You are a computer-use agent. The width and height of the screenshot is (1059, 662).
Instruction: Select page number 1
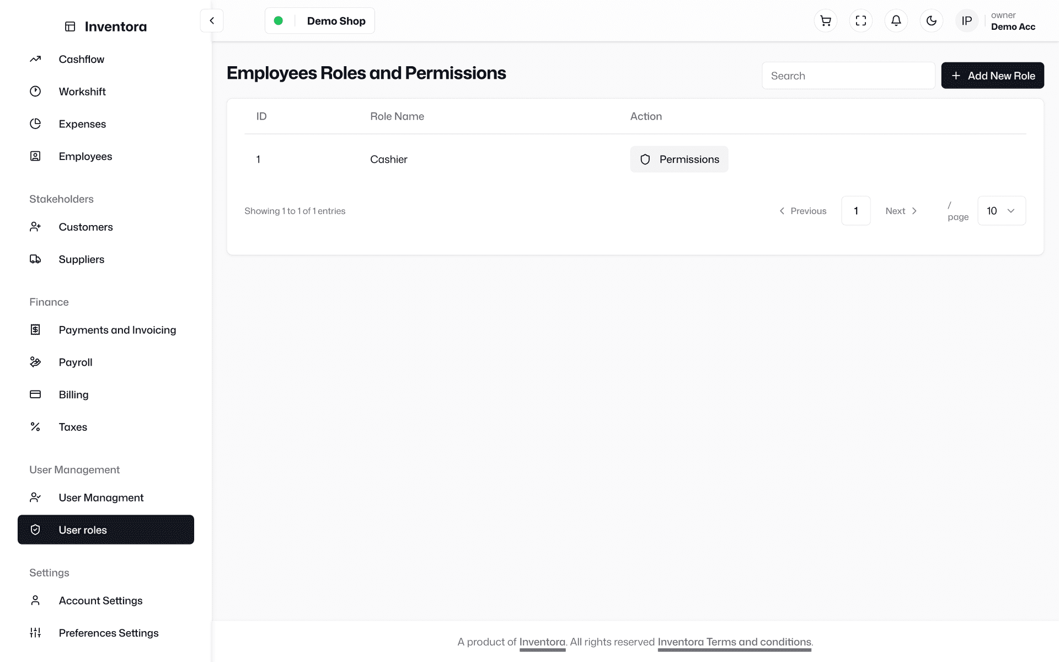856,211
